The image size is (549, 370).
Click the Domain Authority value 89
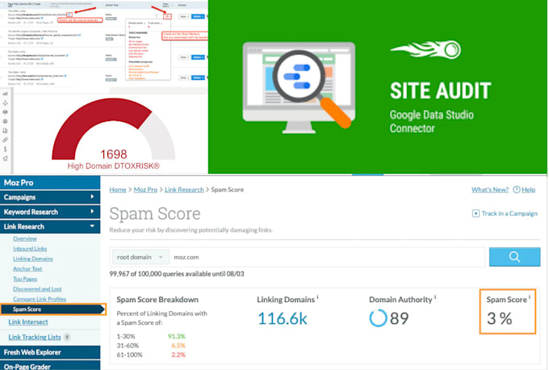click(x=399, y=318)
